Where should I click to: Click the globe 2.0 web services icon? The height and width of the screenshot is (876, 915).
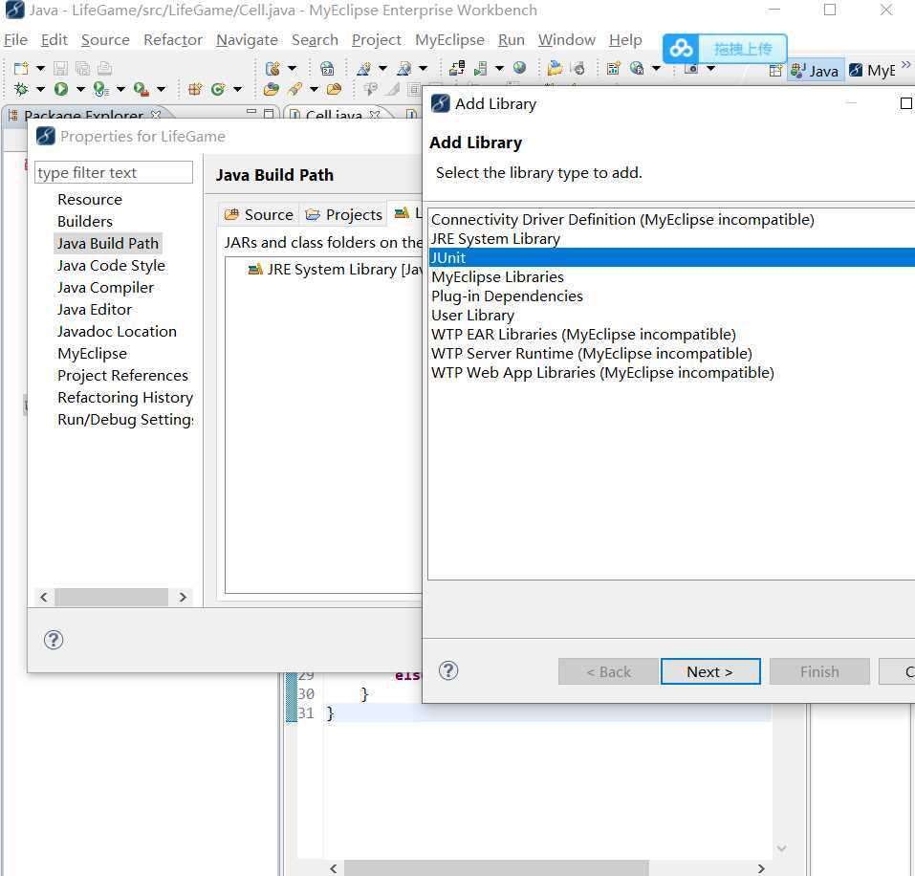pos(327,68)
